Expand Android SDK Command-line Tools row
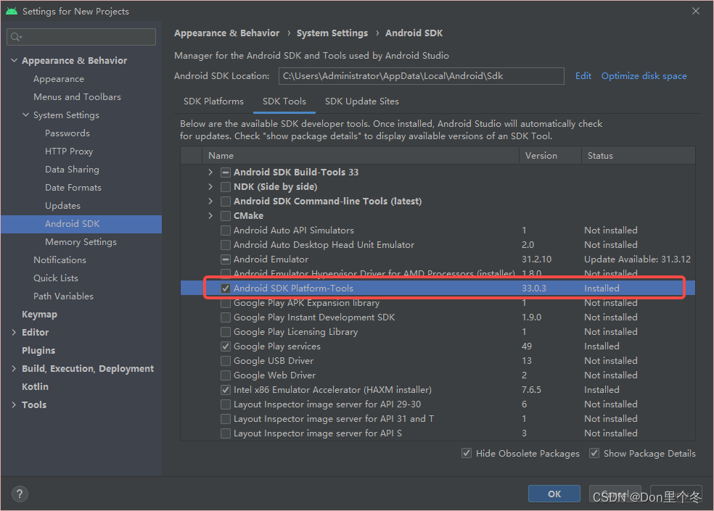This screenshot has width=714, height=511. coord(210,202)
